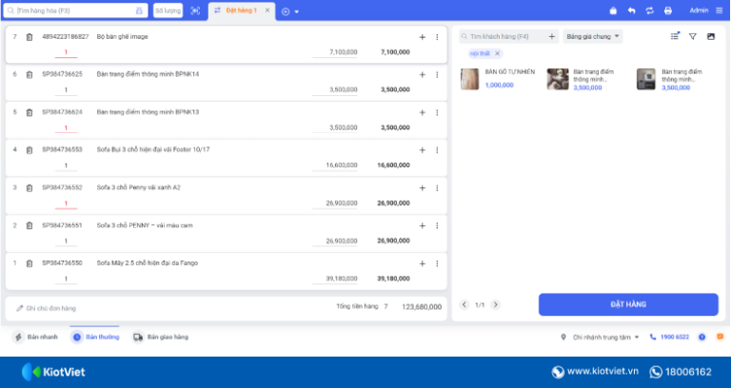
Task: Expand the Chi nhánh trung tâm branch selector
Action: click(602, 337)
